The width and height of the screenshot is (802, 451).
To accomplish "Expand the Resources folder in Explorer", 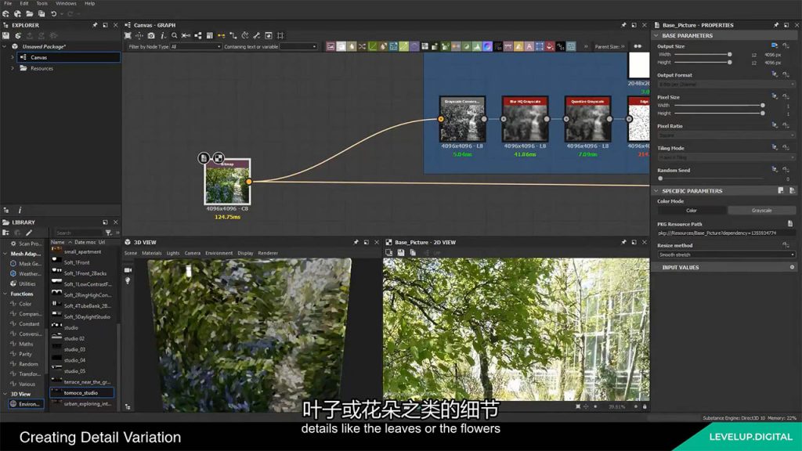I will click(x=13, y=68).
